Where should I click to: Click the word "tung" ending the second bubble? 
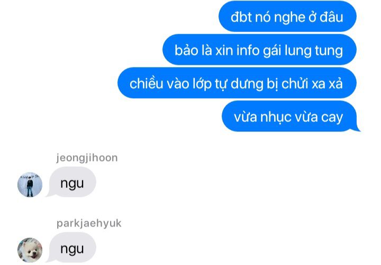[x=329, y=51]
